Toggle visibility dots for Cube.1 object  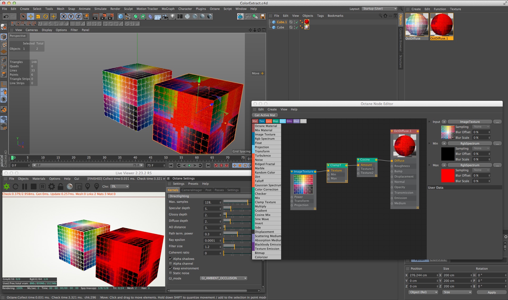295,22
